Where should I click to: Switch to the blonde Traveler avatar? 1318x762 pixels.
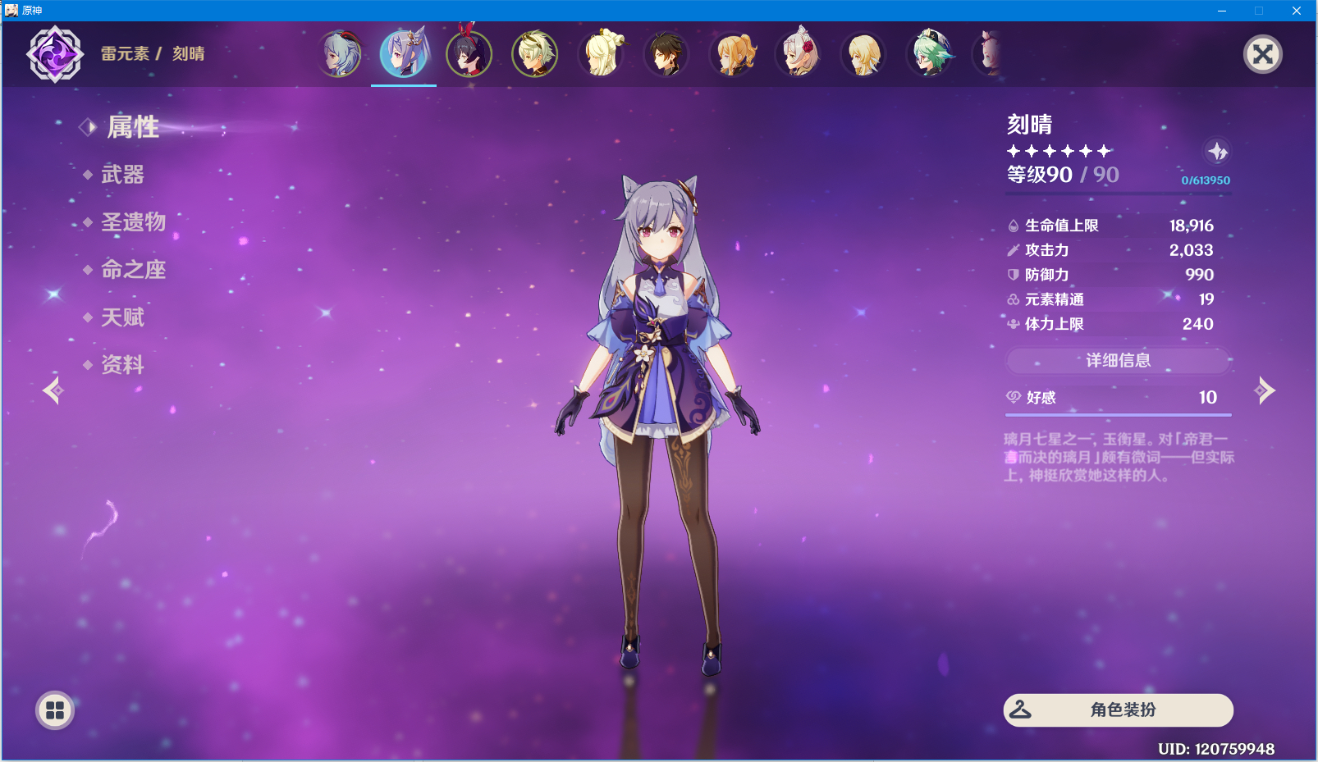863,54
